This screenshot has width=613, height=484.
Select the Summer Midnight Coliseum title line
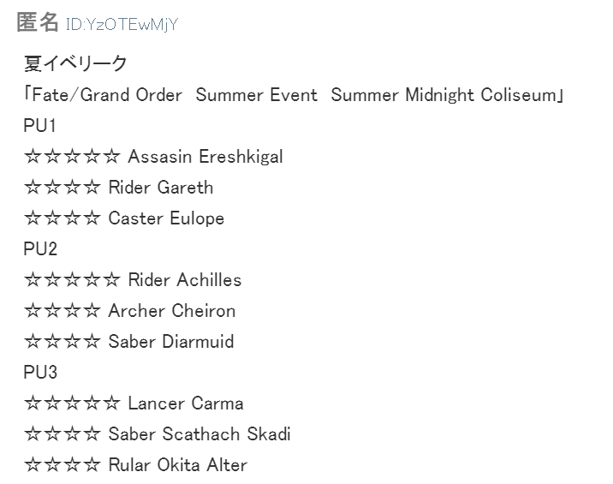294,95
